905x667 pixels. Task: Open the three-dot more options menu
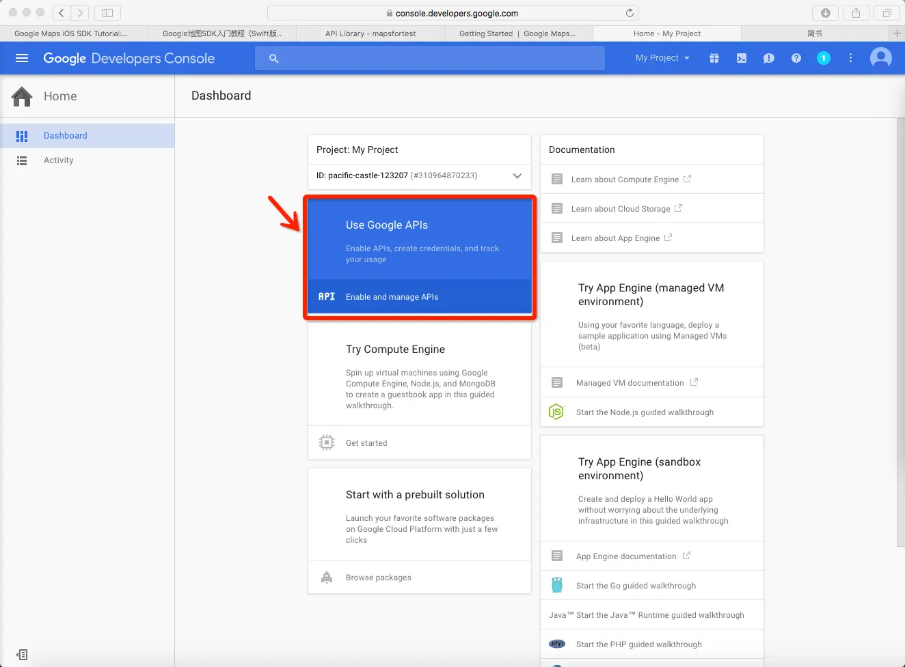pyautogui.click(x=851, y=58)
